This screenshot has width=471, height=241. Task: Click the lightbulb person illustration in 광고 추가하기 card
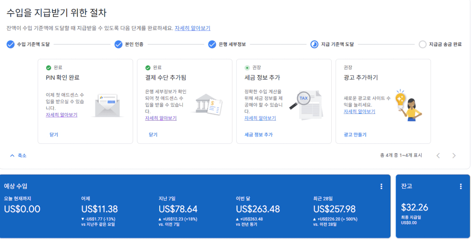click(408, 105)
